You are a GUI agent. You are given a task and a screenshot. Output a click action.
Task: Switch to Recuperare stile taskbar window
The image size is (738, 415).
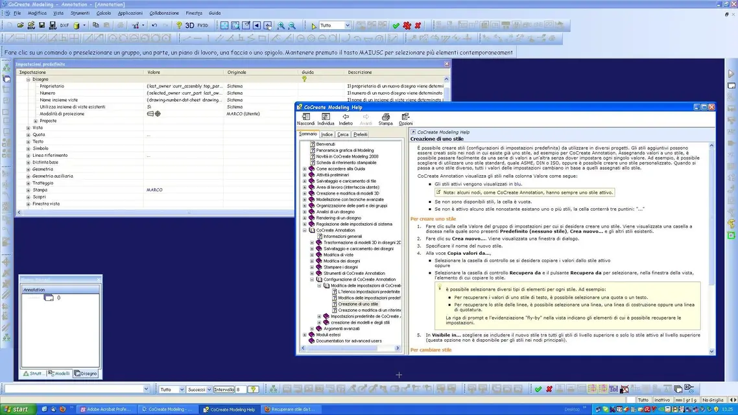[290, 409]
